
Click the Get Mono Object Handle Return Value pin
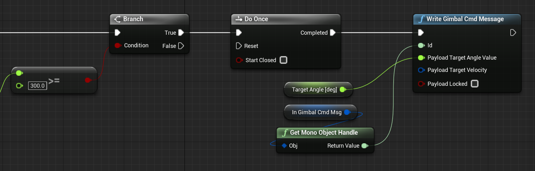point(365,146)
